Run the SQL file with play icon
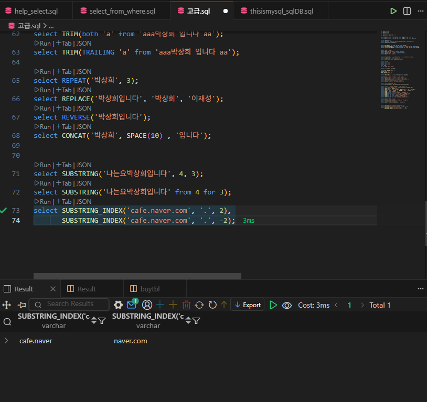Screen dimensions: 427x402 point(393,11)
